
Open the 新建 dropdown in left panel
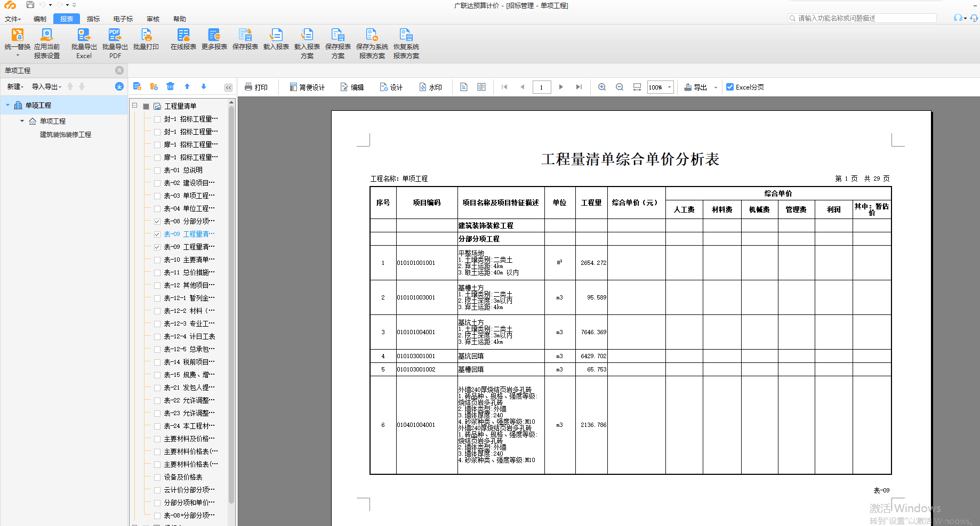15,86
